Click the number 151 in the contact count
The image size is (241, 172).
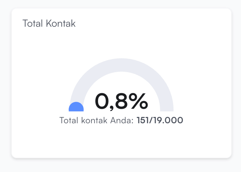[x=143, y=120]
